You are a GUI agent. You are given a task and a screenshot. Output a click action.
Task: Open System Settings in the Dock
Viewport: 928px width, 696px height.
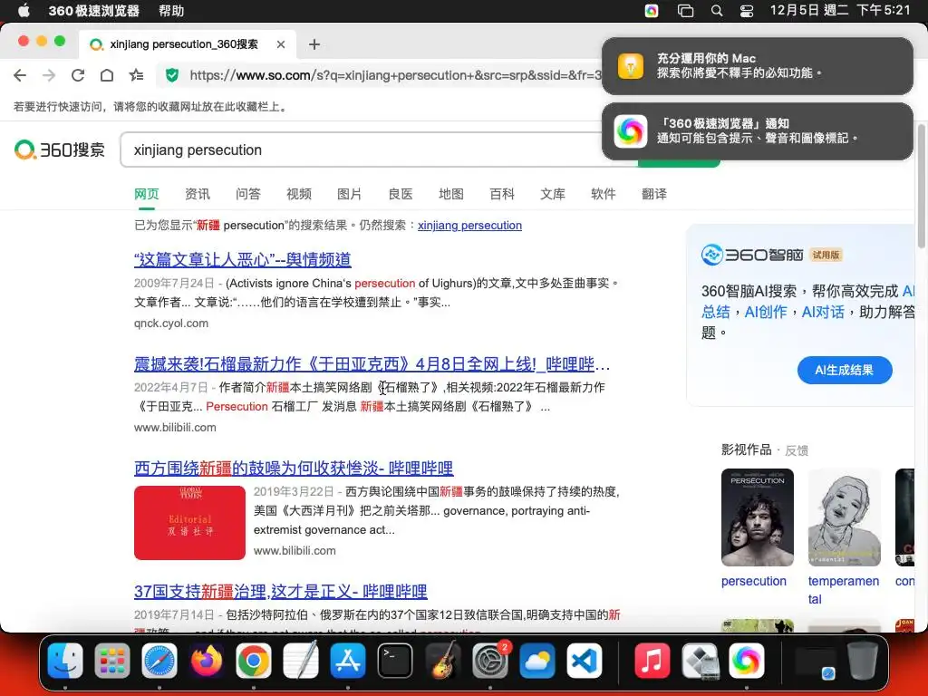coord(490,661)
